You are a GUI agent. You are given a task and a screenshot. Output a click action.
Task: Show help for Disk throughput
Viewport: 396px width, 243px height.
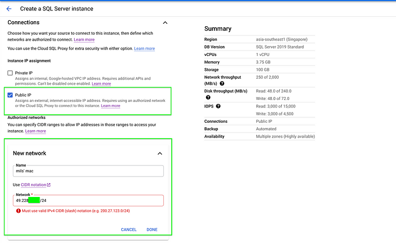(x=208, y=98)
